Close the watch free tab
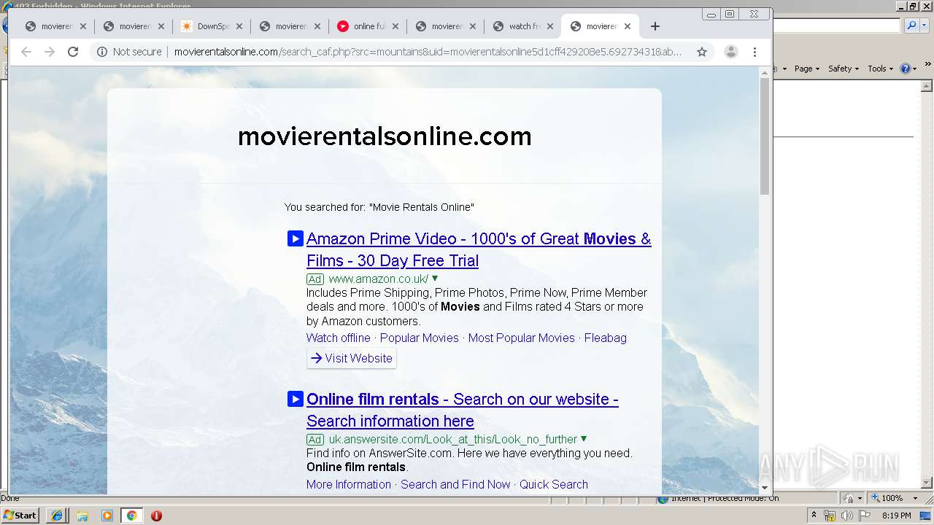This screenshot has width=934, height=525. pos(550,26)
